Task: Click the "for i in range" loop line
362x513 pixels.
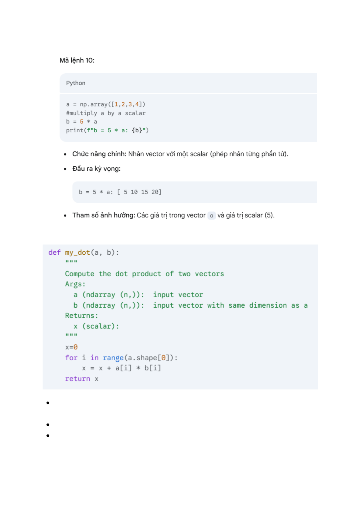Action: (121, 358)
